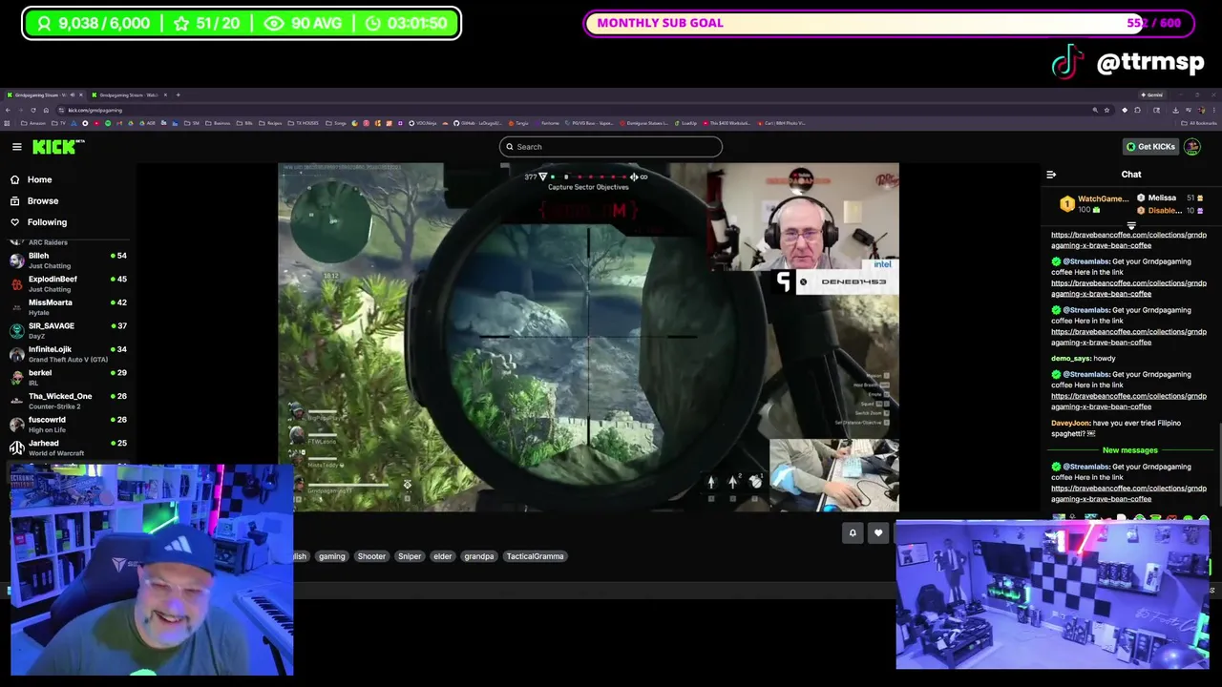
Task: Open berkel channel in the Following list
Action: [x=67, y=377]
